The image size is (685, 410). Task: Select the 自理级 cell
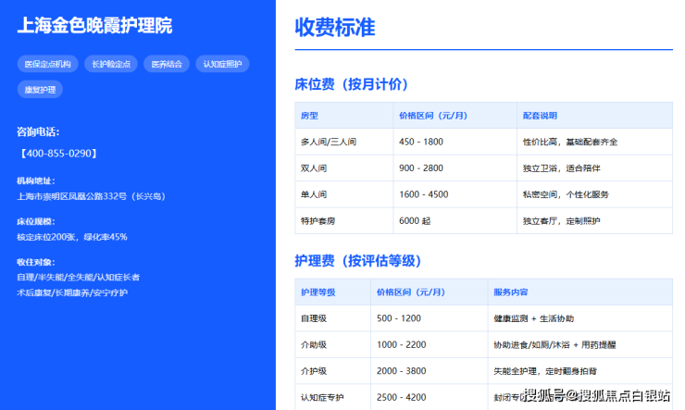click(333, 318)
